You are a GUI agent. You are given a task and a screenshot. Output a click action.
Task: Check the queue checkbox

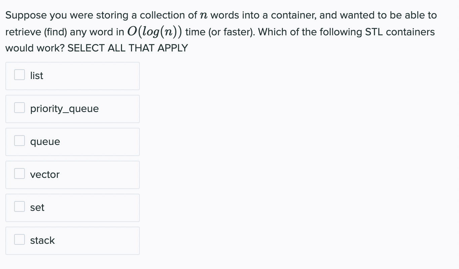pos(19,141)
